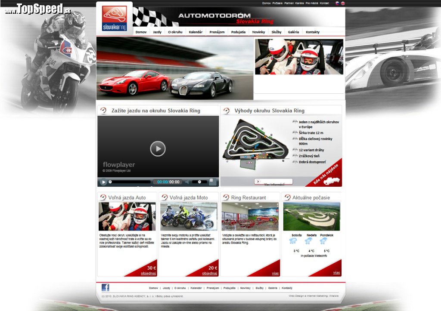Click viac in the Aktuálne počasie card

click(x=337, y=273)
